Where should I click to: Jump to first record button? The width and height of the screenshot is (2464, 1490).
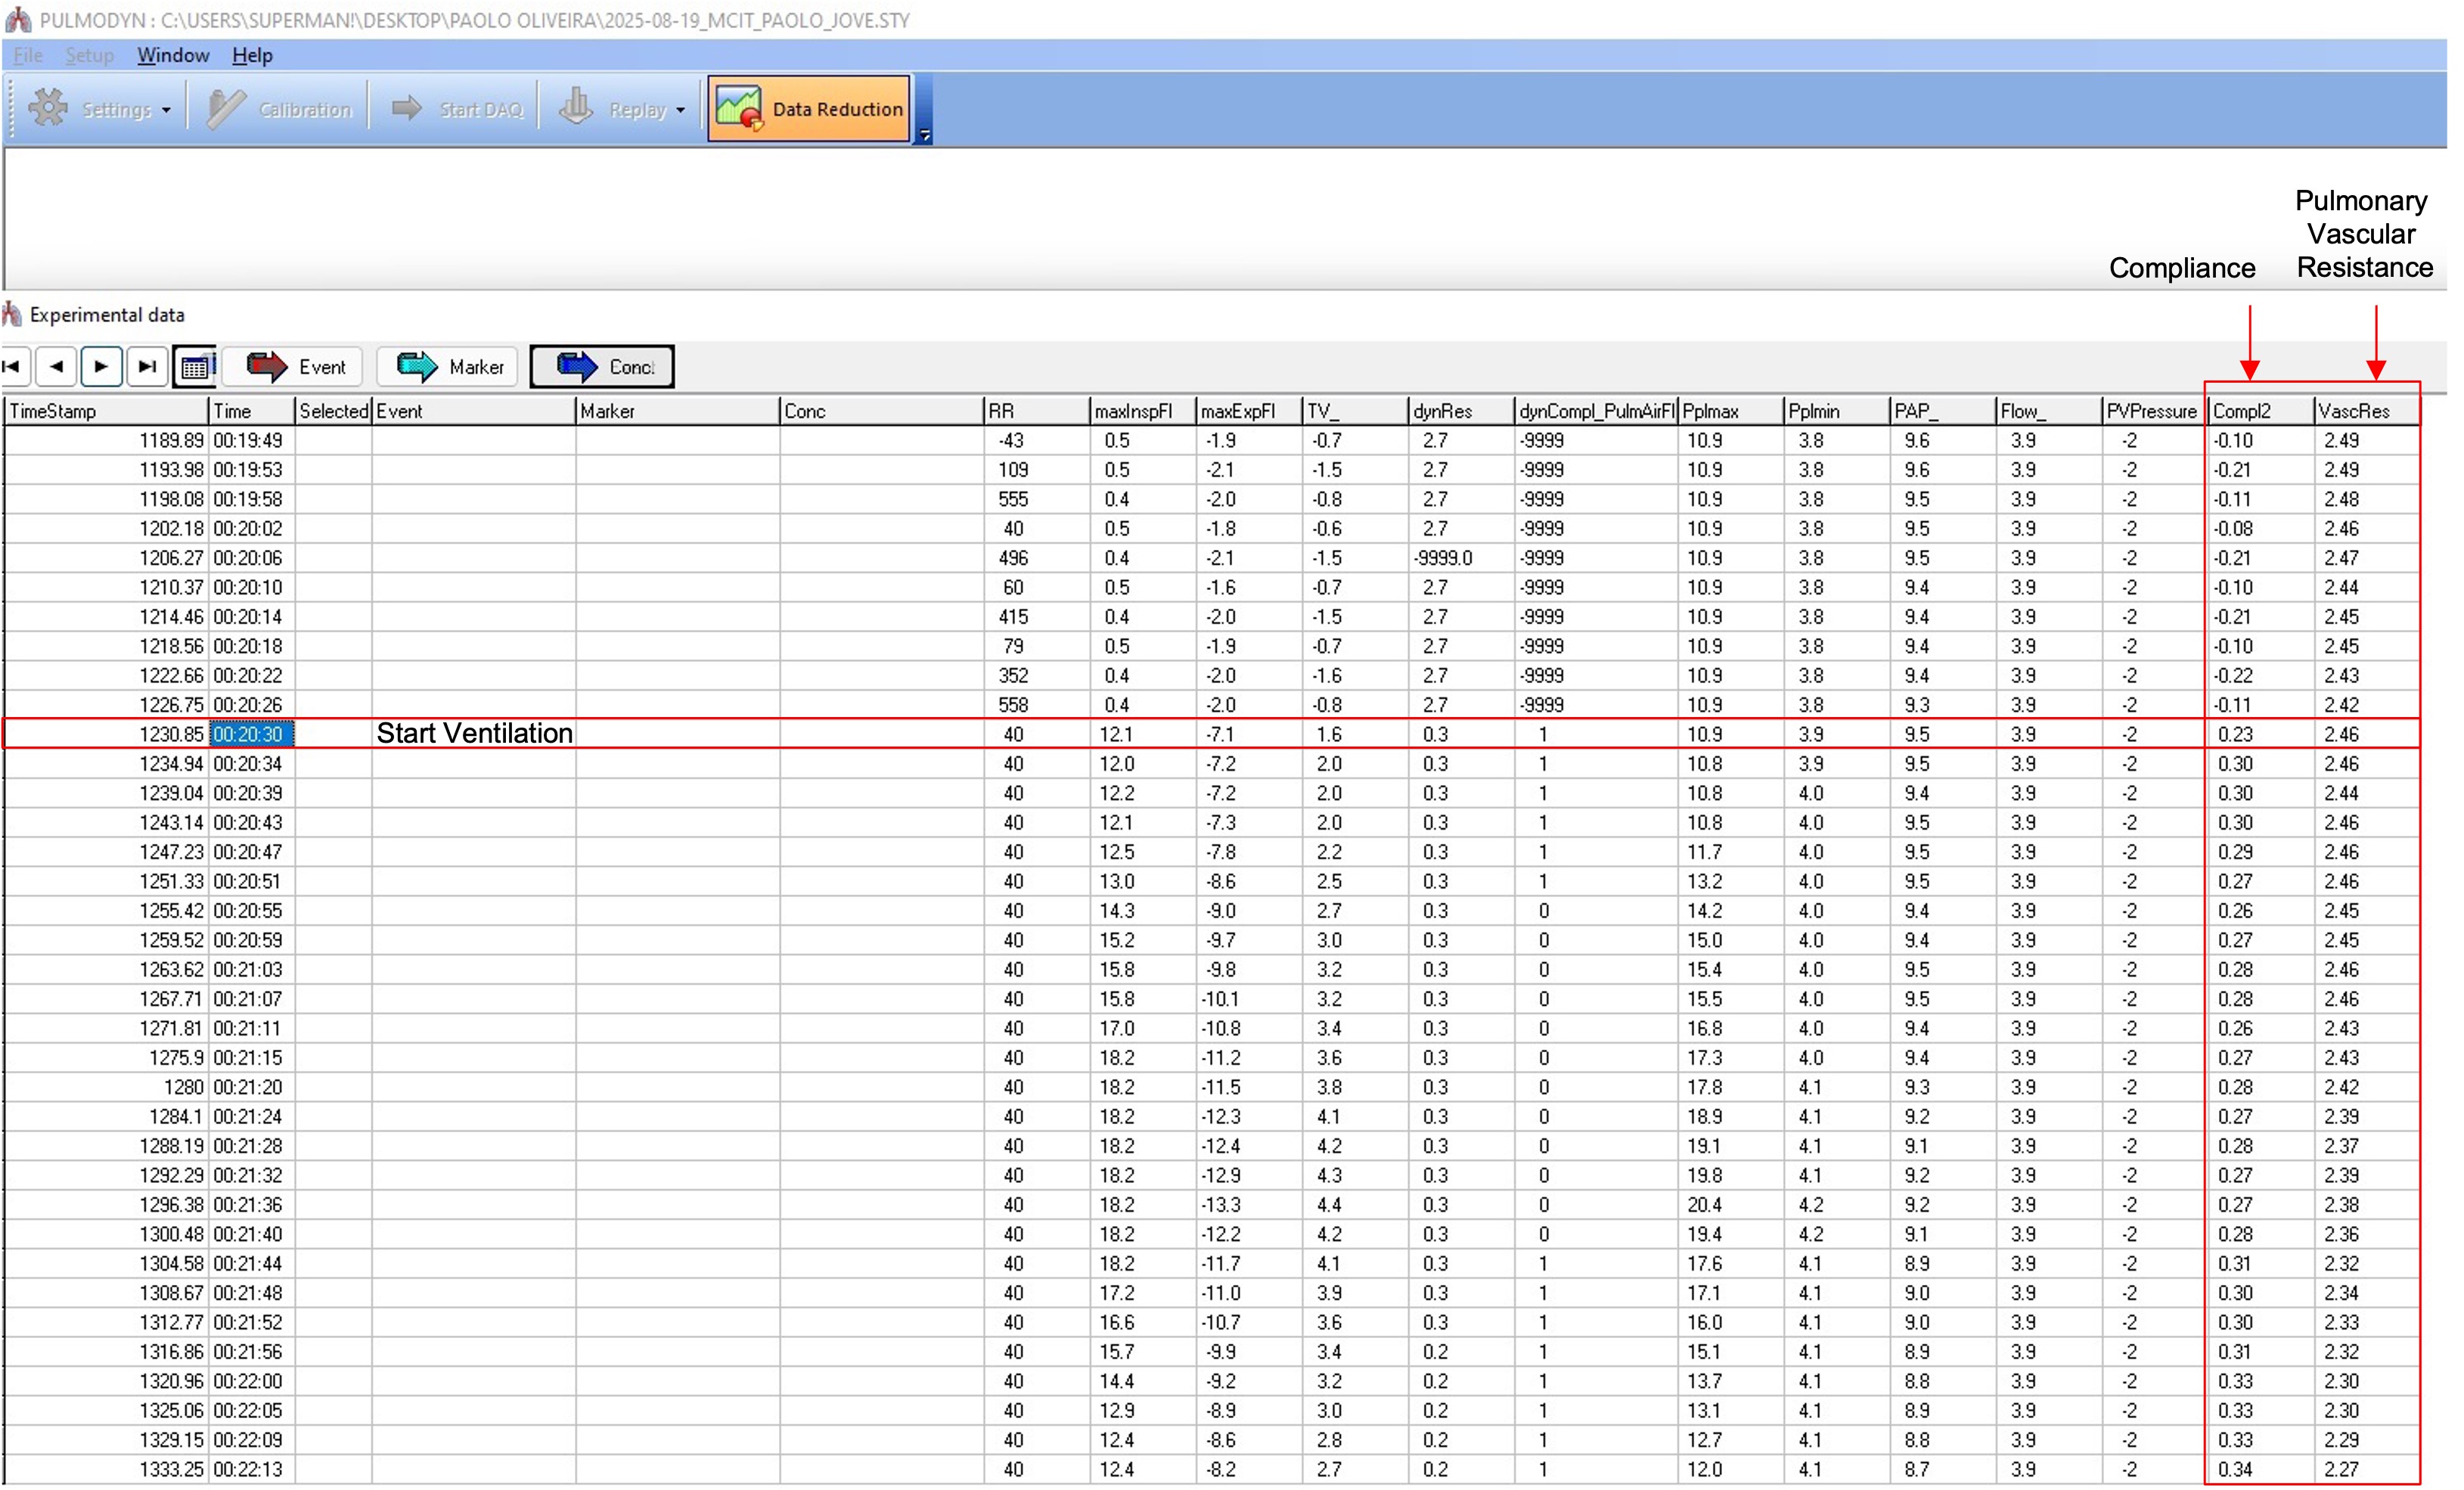pyautogui.click(x=13, y=367)
